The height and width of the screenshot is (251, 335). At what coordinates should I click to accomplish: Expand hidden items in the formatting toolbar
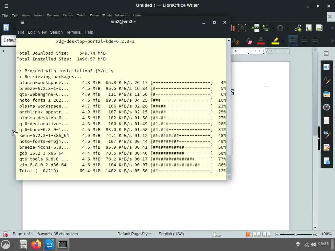[332, 41]
